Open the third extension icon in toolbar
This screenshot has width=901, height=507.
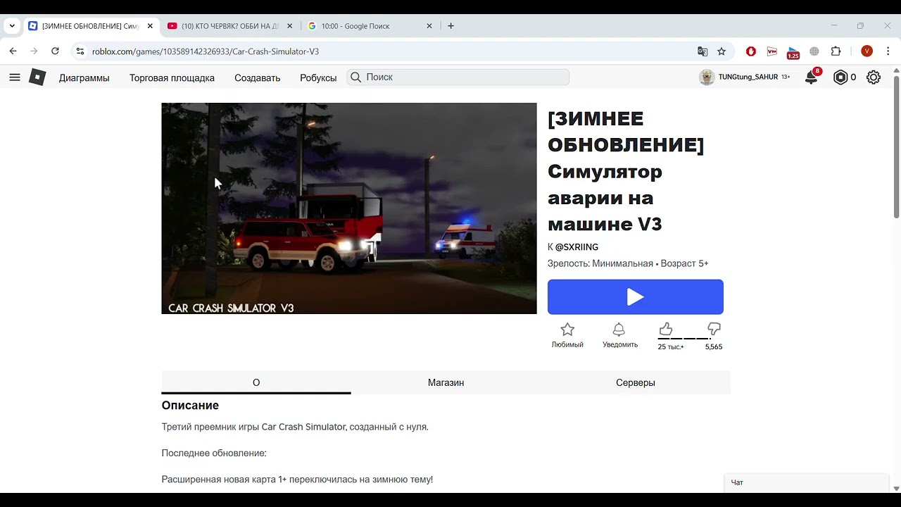click(x=793, y=53)
